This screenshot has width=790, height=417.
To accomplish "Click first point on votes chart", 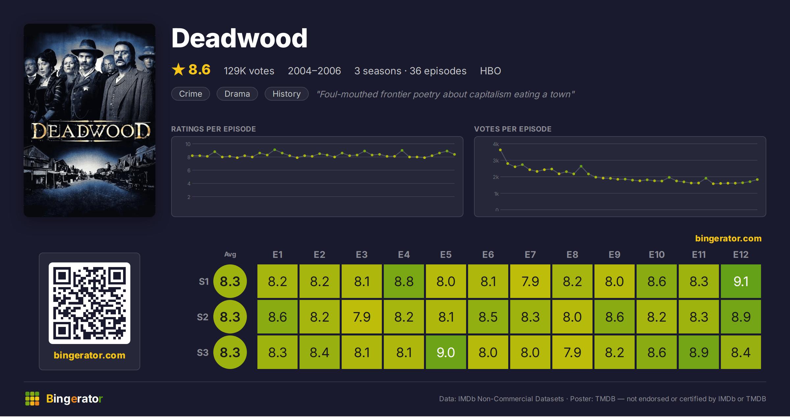I will click(x=500, y=150).
